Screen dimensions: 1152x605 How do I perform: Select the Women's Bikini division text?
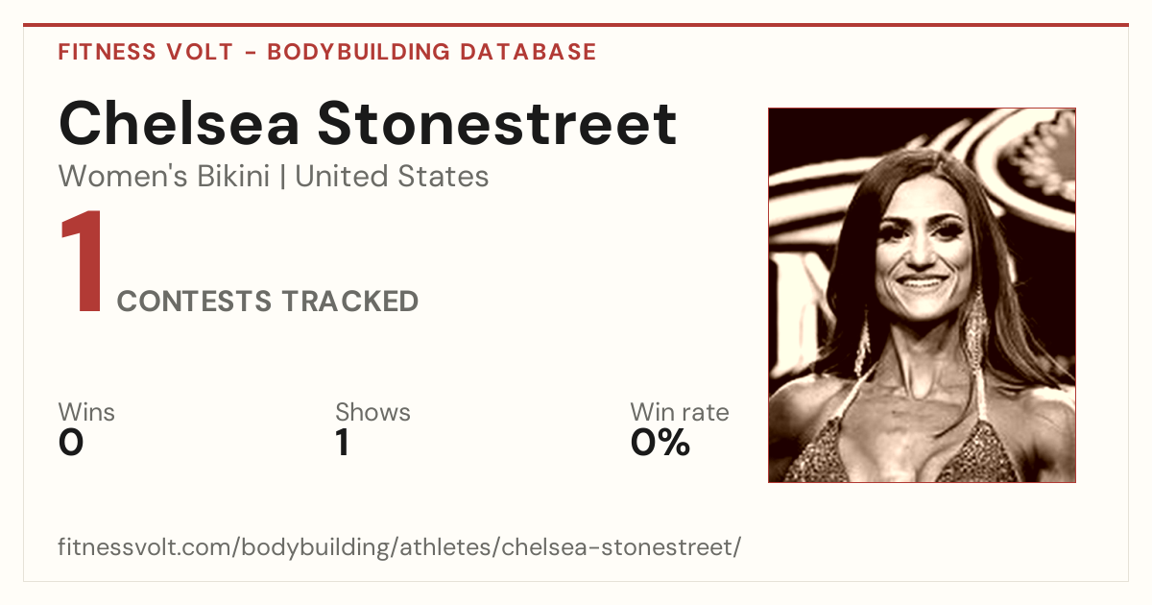point(164,177)
